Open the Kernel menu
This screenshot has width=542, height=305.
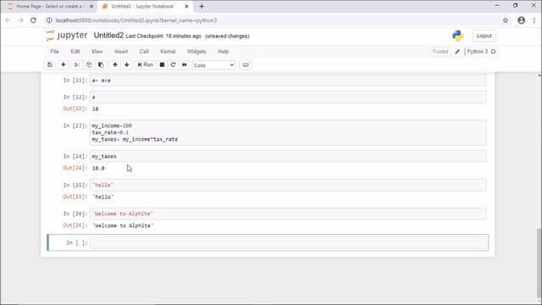168,52
